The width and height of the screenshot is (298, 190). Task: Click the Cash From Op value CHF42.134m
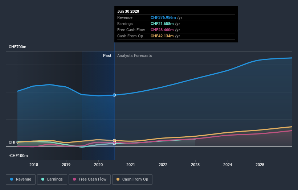[162, 36]
